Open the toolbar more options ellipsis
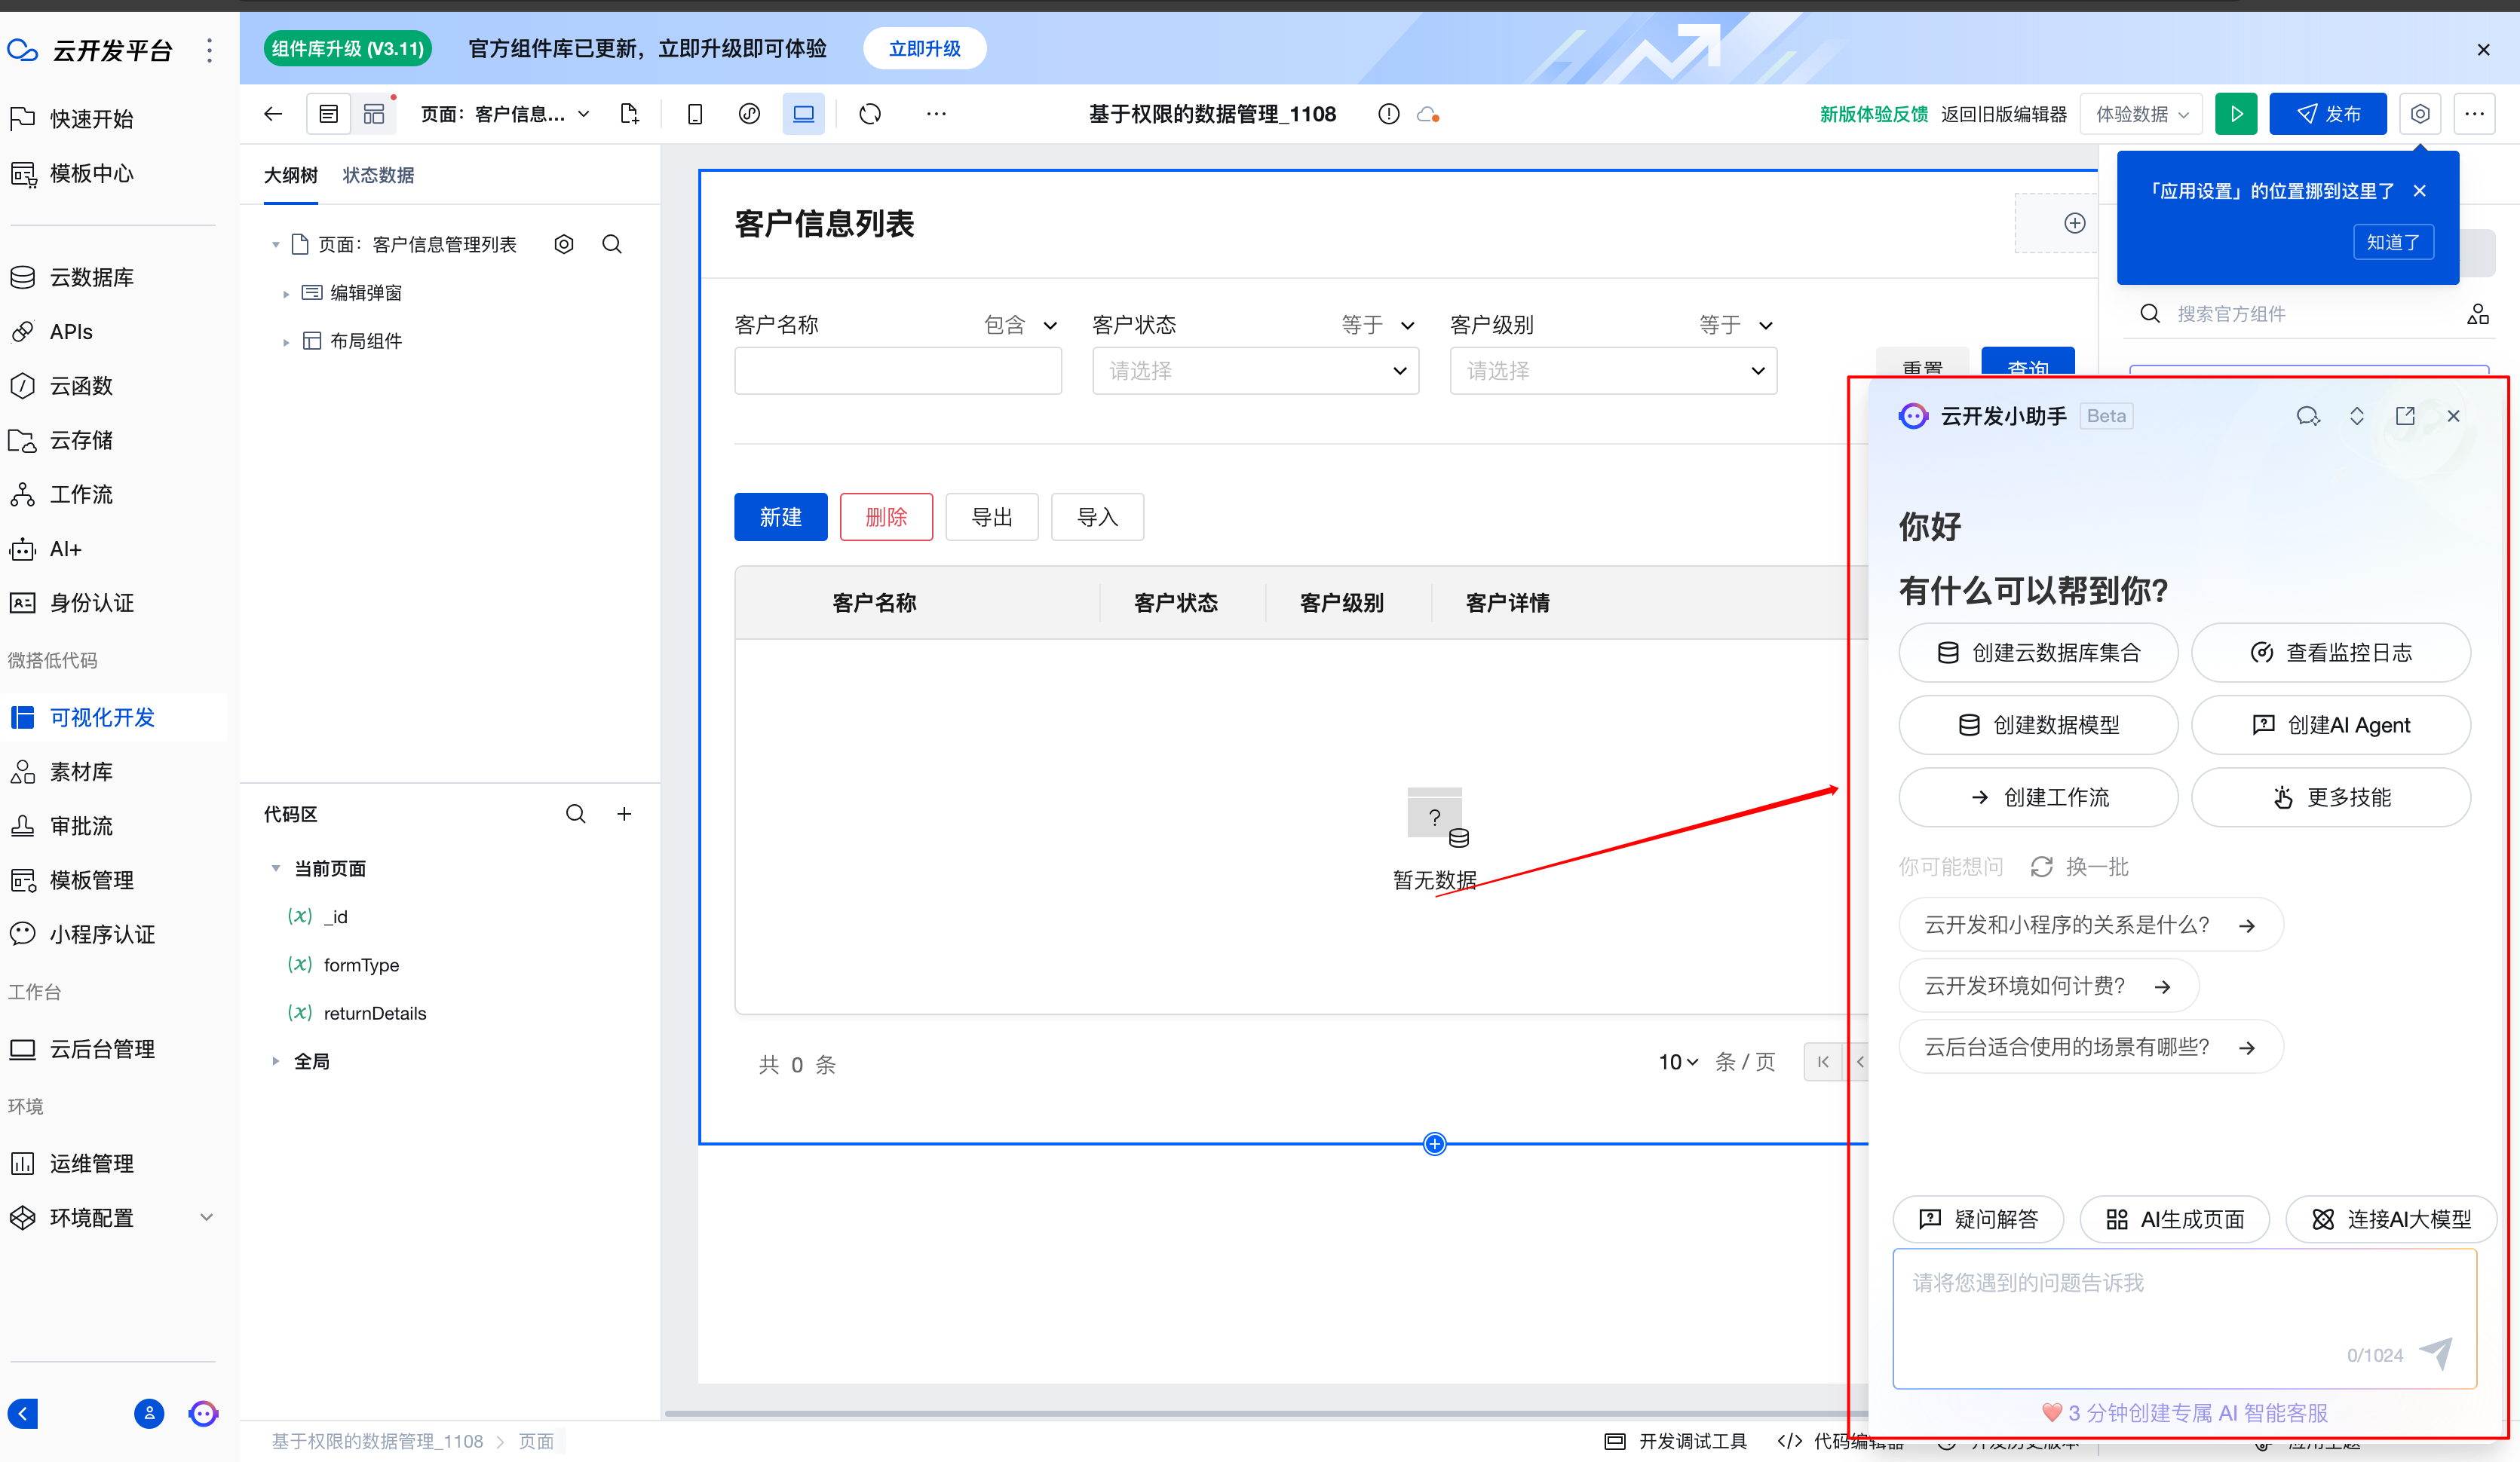This screenshot has height=1462, width=2520. (936, 114)
